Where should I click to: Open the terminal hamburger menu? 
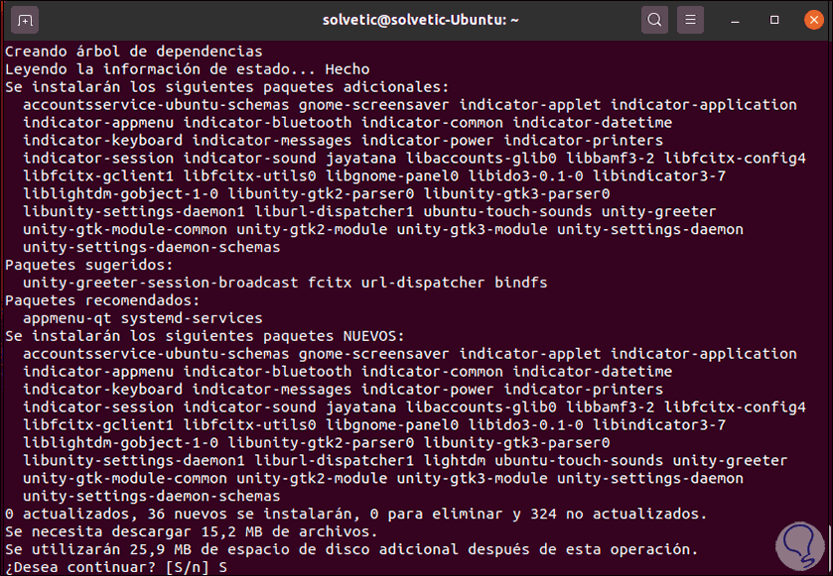tap(690, 20)
